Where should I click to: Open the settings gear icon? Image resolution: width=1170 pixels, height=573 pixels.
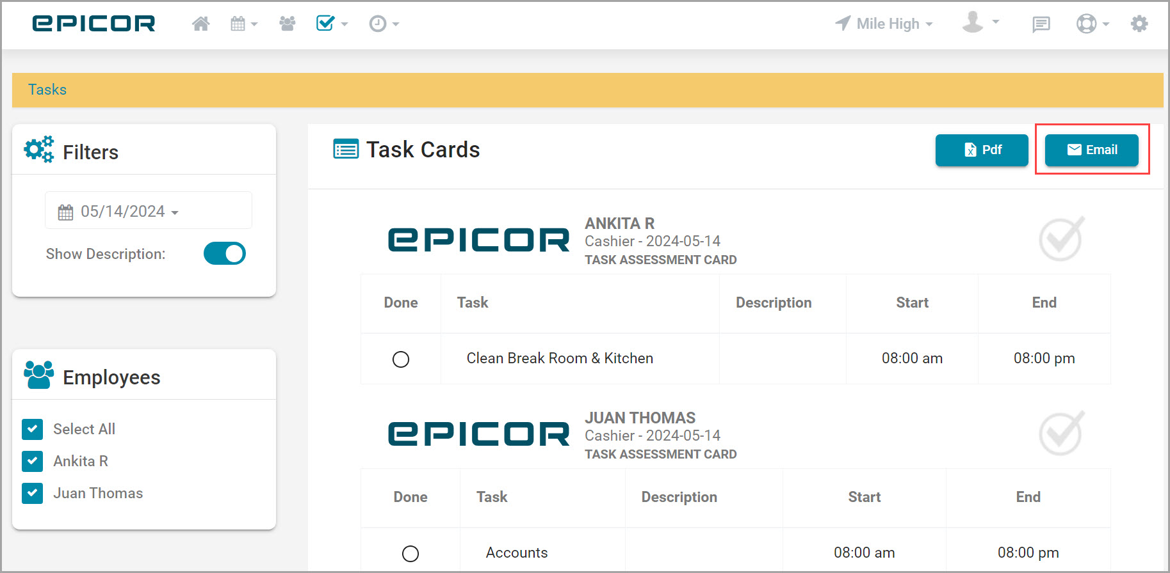[1139, 24]
